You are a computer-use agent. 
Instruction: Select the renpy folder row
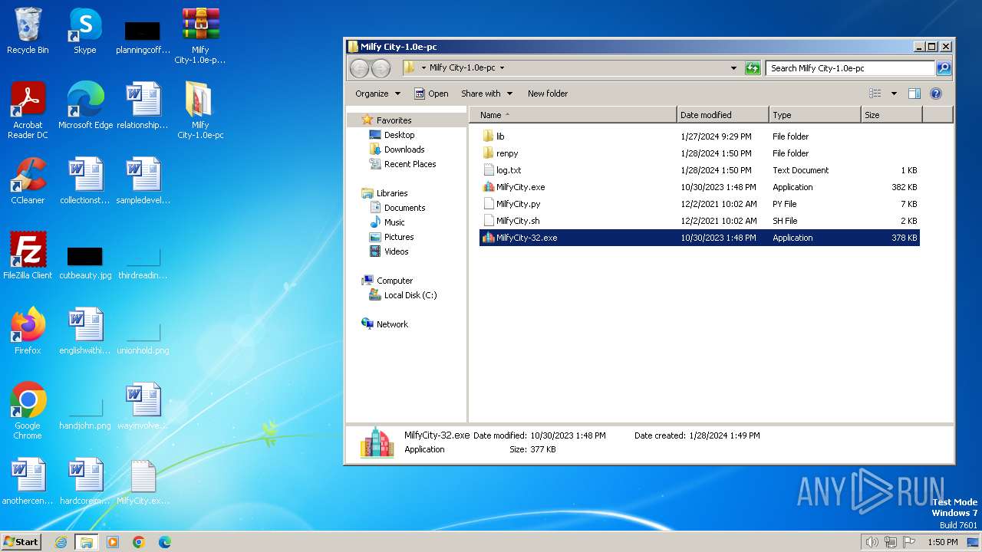(x=699, y=153)
